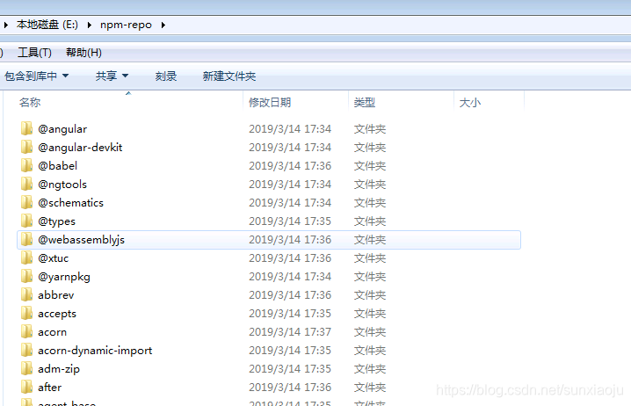Select the adm-zip folder icon
The image size is (631, 406).
26,368
